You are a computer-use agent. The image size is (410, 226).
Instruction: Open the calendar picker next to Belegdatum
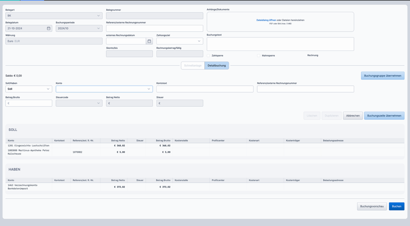coord(49,28)
